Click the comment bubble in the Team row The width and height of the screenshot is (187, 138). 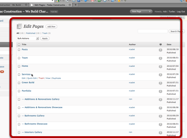pos(160,58)
